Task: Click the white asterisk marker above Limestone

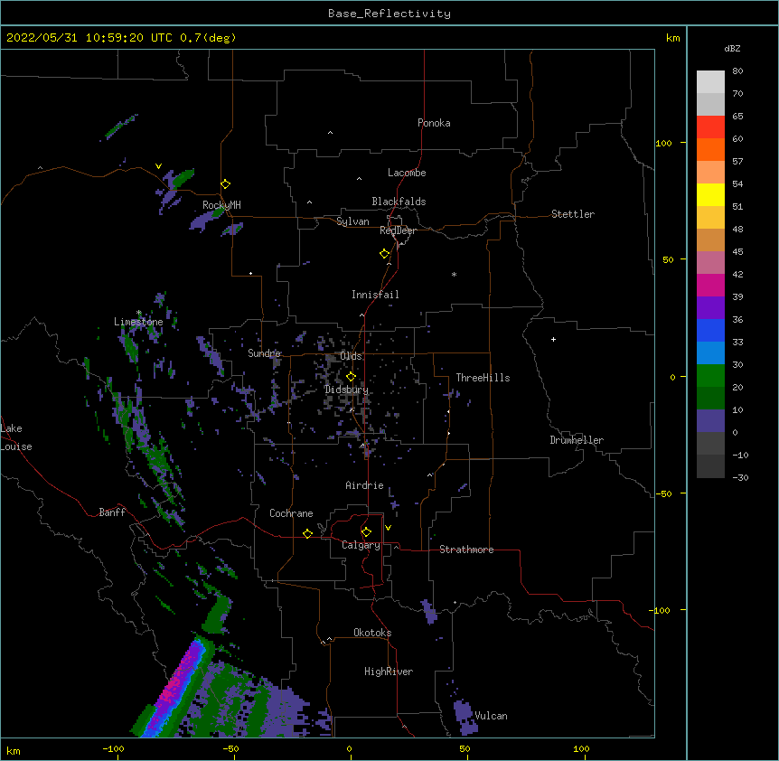Action: (x=138, y=313)
